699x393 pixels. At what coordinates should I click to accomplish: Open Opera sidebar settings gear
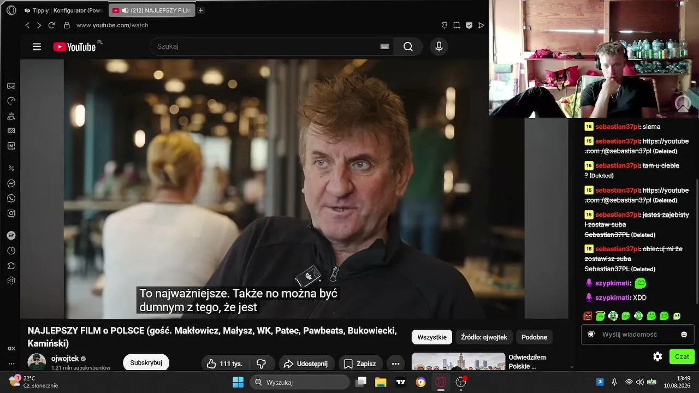click(11, 281)
